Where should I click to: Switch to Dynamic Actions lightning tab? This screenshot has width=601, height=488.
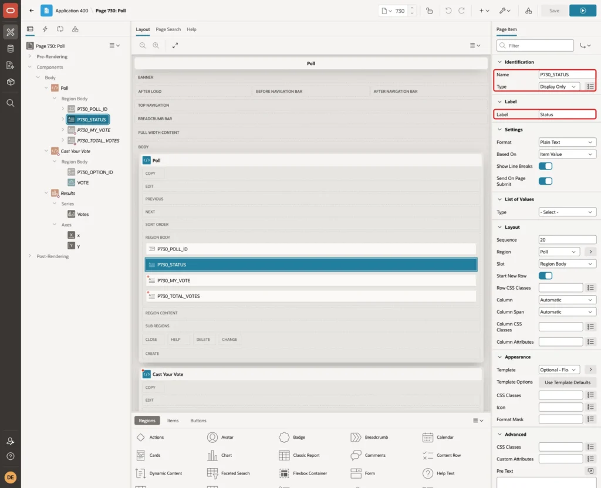coord(45,29)
